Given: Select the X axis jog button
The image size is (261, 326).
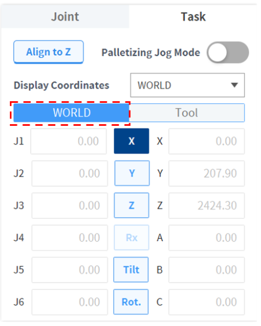Looking at the screenshot, I should coord(131,141).
